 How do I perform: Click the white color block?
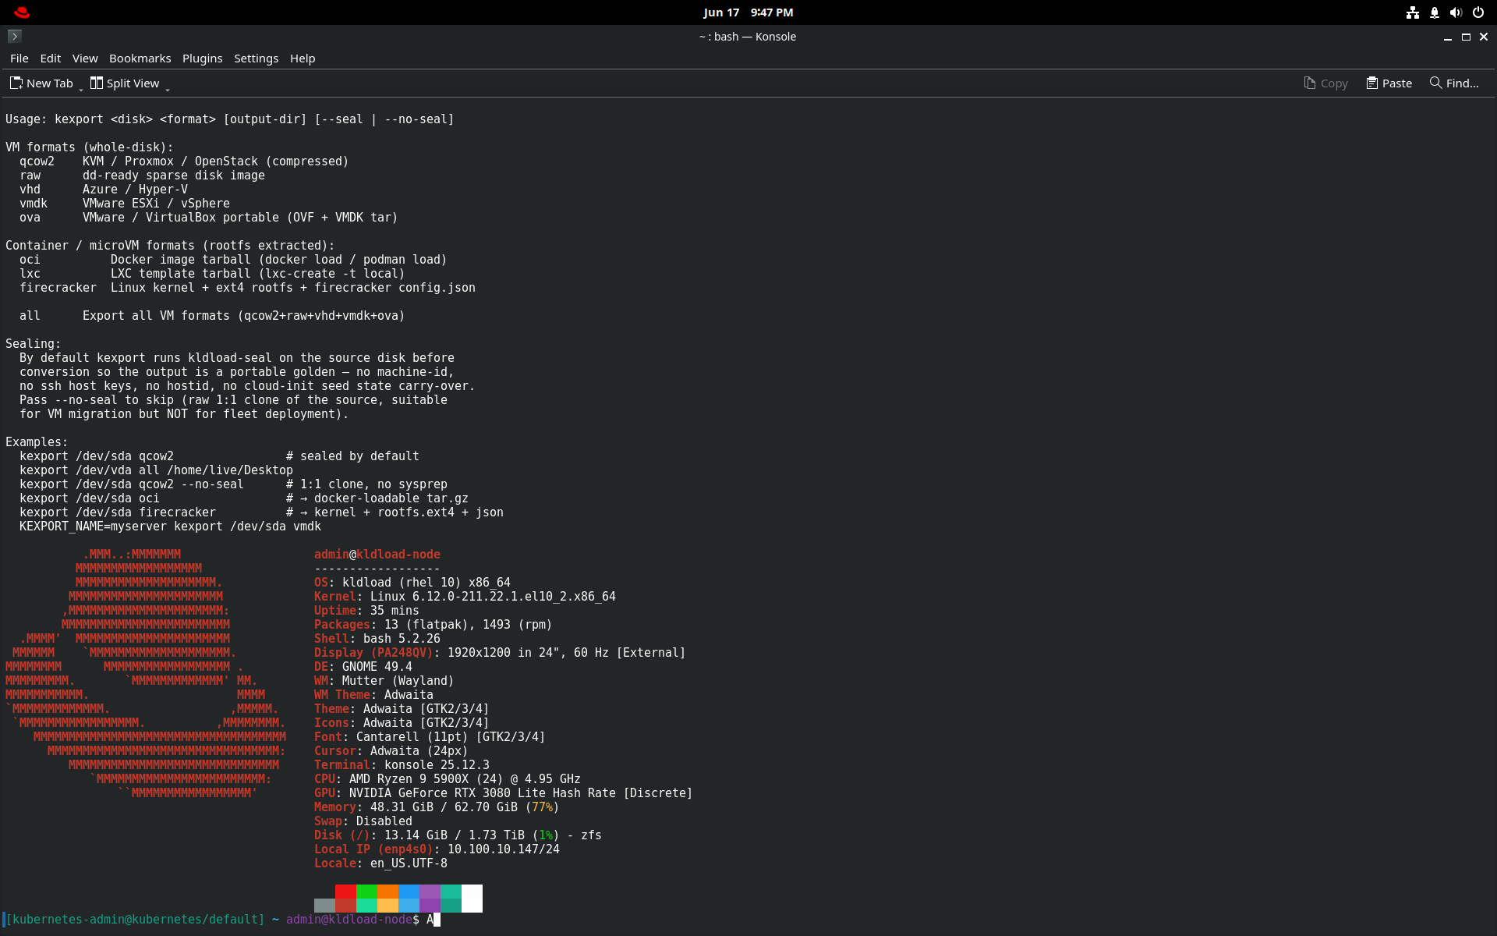tap(472, 899)
